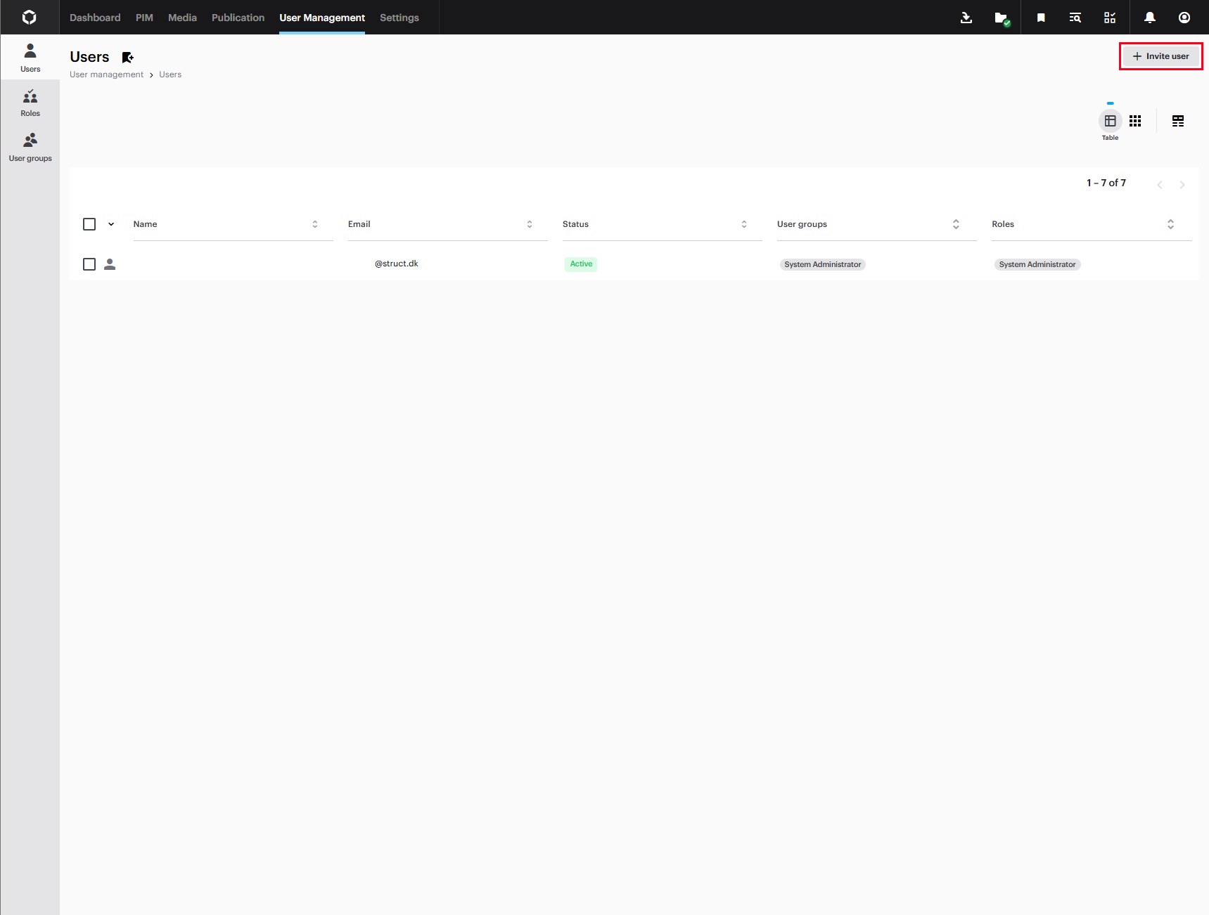Open the notifications bell
The image size is (1209, 915).
1150,18
